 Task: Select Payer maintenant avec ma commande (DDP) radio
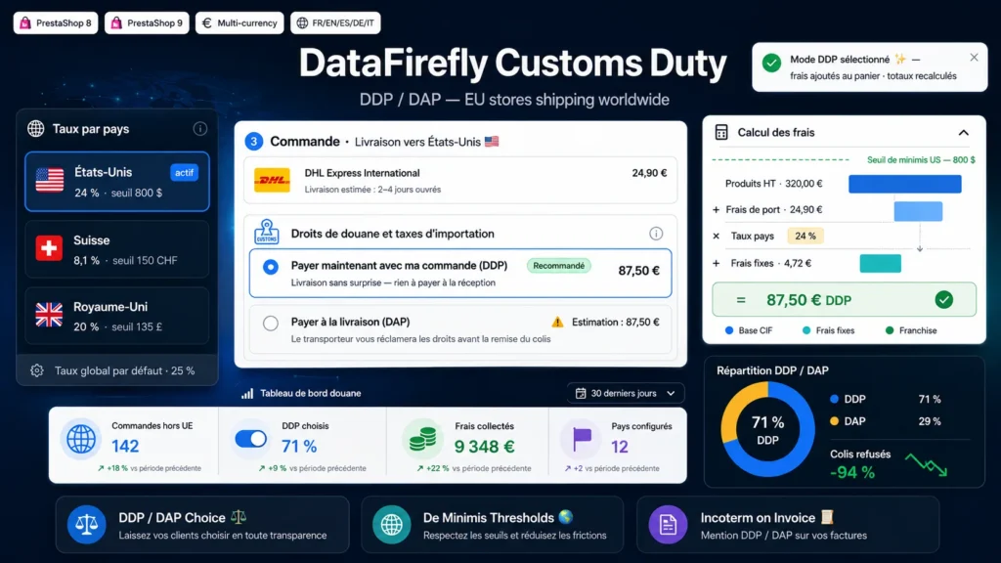(271, 267)
